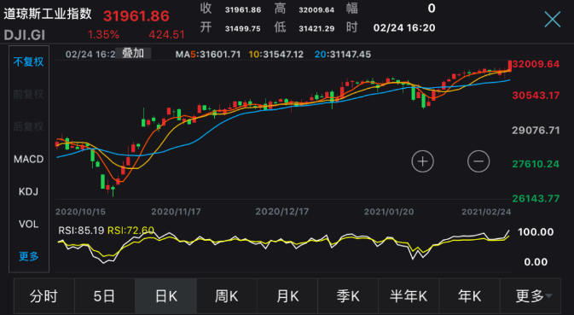
Task: Close the chart with X icon
Action: coord(552,19)
